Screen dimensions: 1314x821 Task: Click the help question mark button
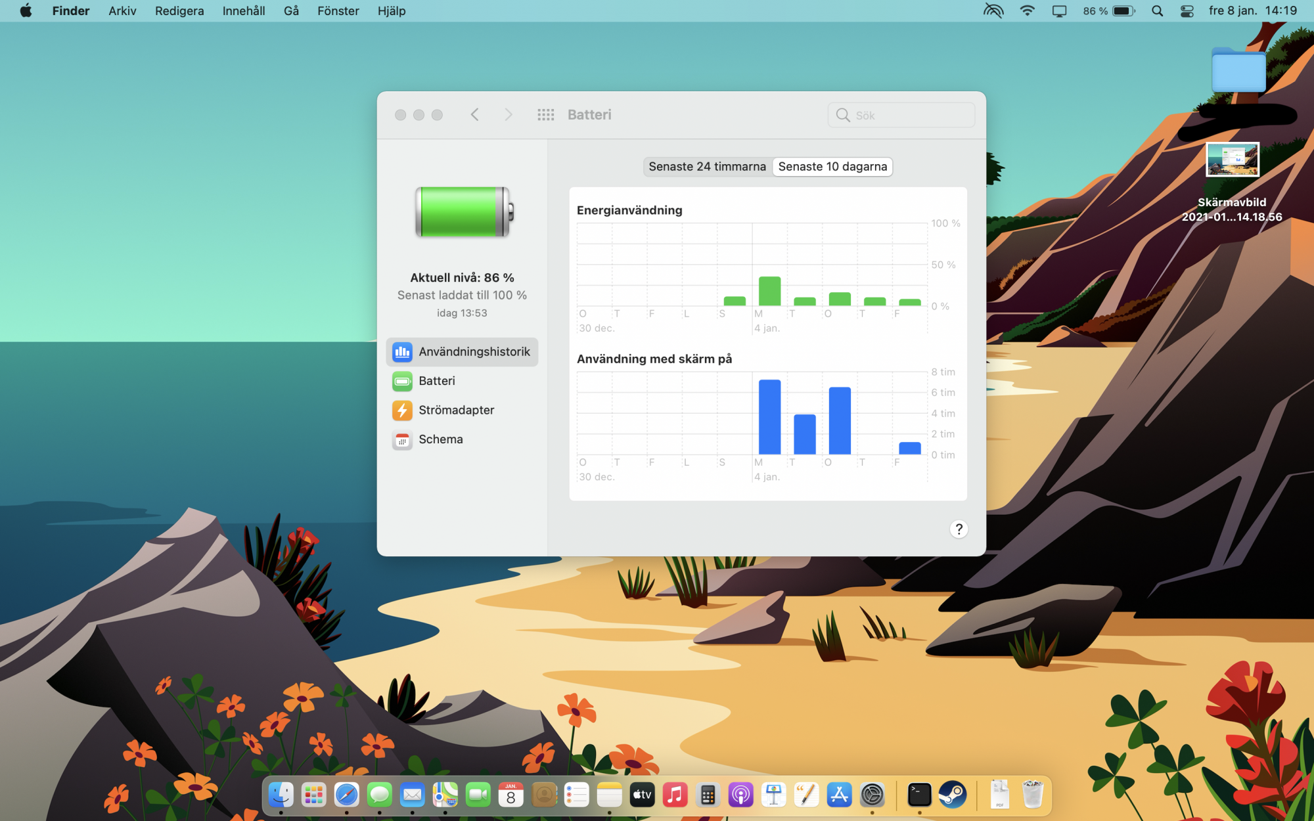(959, 529)
